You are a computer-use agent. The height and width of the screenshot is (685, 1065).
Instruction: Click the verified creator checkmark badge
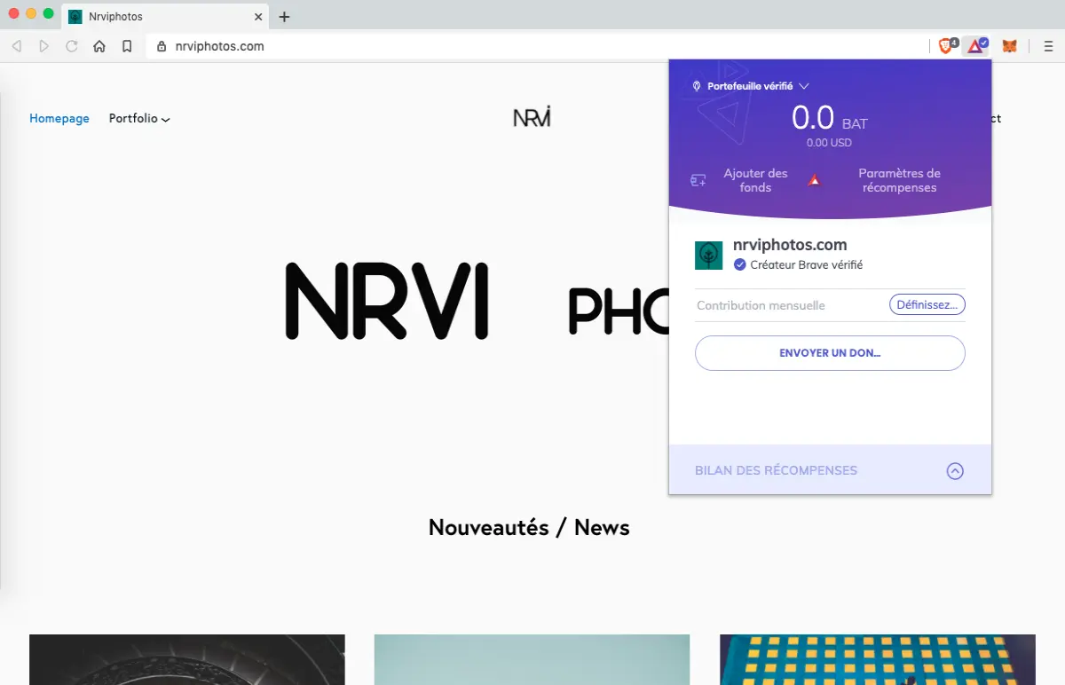[739, 264]
